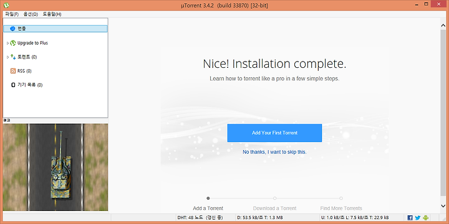Click the orange RSS feed icon

pos(13,71)
